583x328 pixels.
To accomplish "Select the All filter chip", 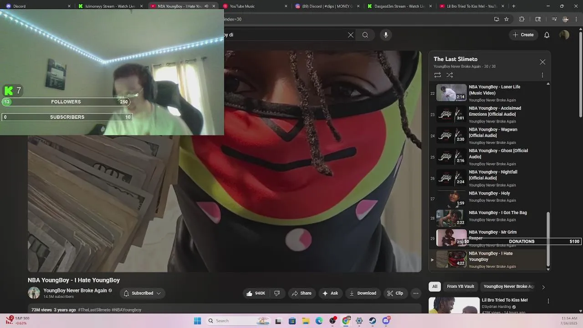I will coord(435,287).
